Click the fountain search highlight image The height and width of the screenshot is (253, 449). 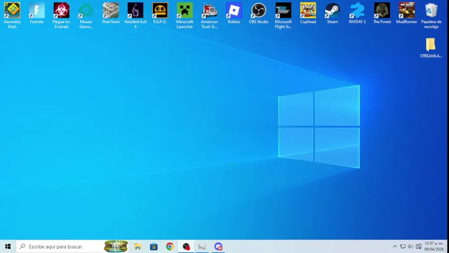(x=116, y=246)
